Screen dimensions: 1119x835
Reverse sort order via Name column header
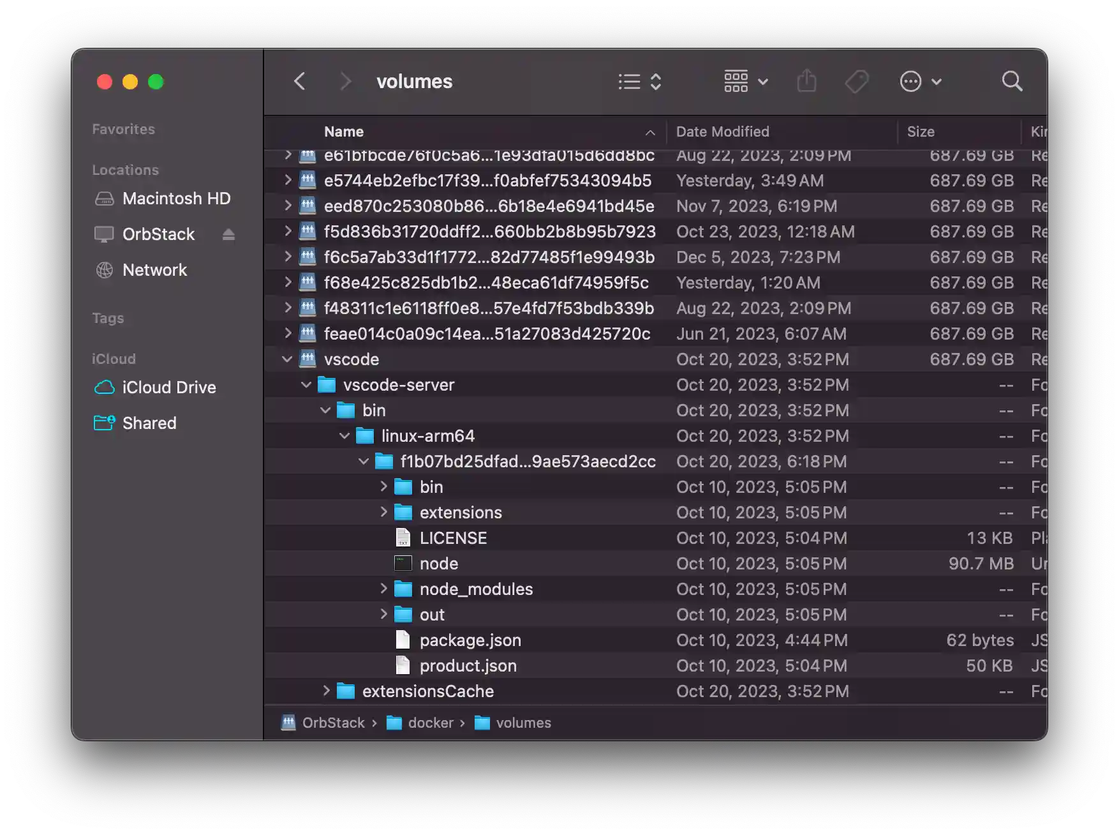click(344, 132)
